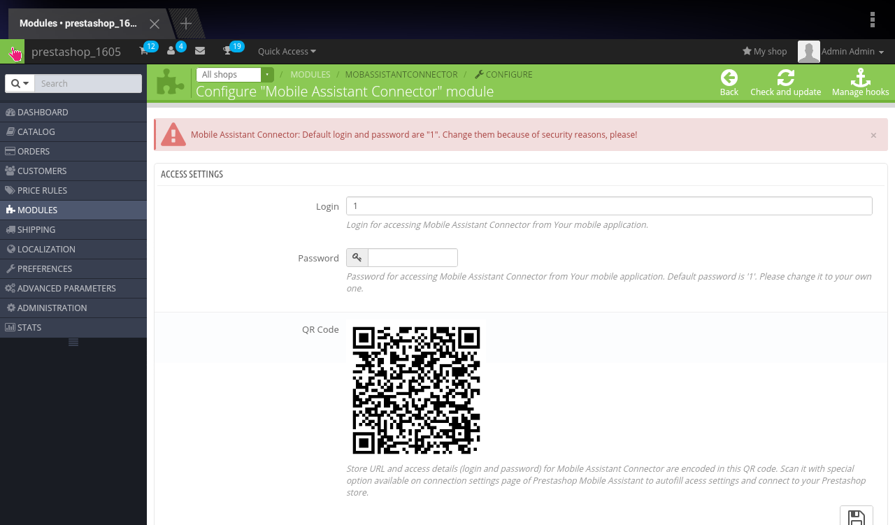Click the warning triangle icon in alert
Viewport: 895px width, 525px height.
click(x=173, y=134)
